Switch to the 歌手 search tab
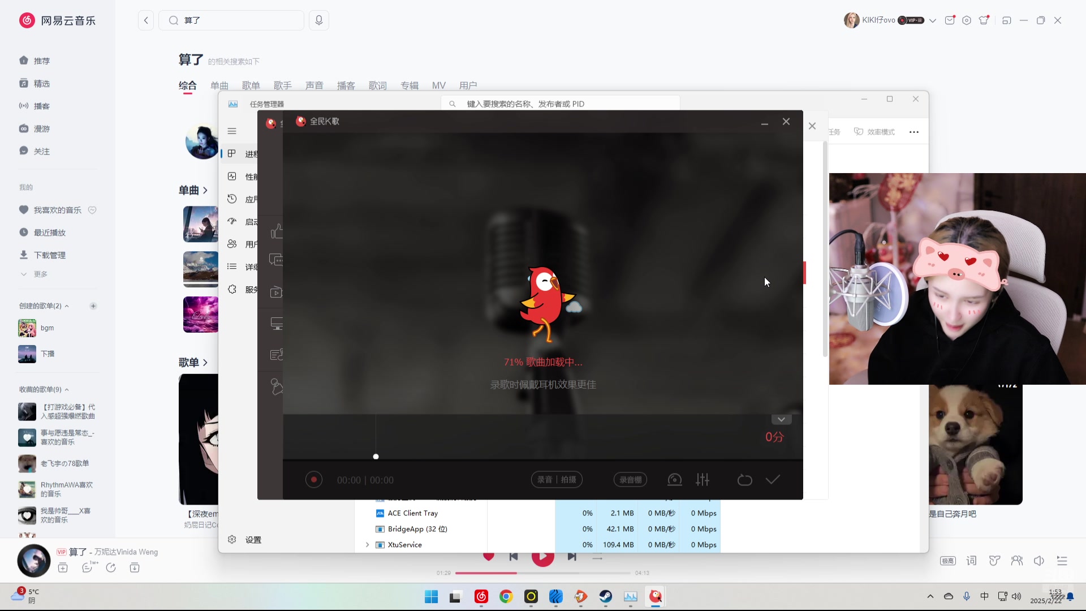Viewport: 1086px width, 611px height. pyautogui.click(x=283, y=85)
